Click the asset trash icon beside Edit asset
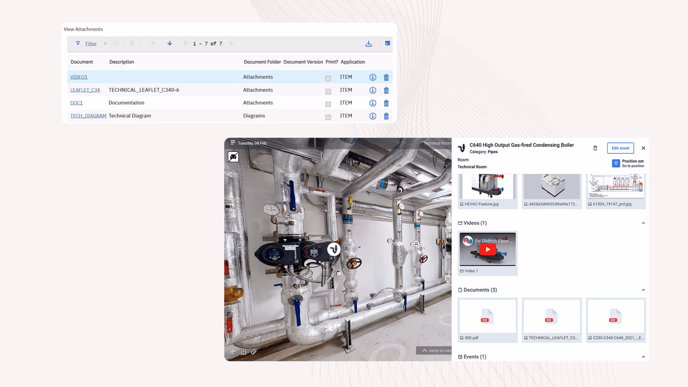This screenshot has width=688, height=387. (x=595, y=148)
